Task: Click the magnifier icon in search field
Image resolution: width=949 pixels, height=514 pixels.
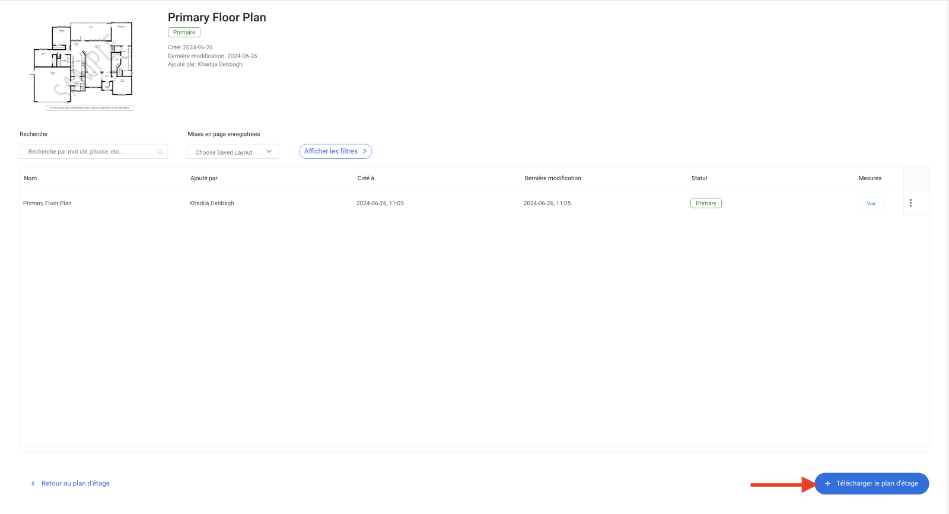Action: (x=160, y=152)
